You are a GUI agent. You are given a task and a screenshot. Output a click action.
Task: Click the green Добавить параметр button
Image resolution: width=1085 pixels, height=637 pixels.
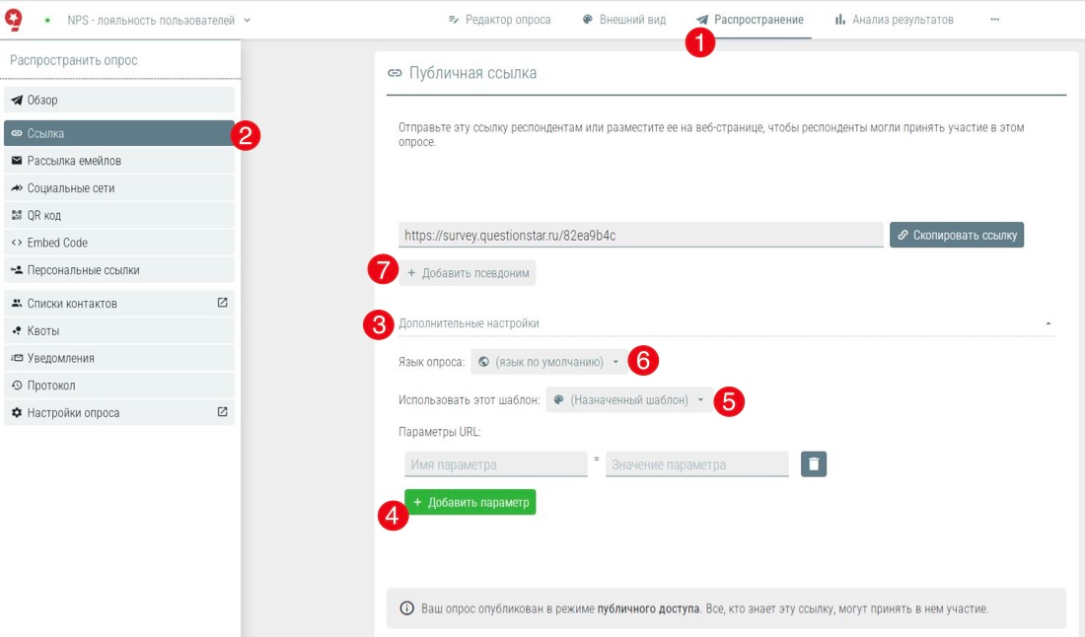pyautogui.click(x=470, y=503)
